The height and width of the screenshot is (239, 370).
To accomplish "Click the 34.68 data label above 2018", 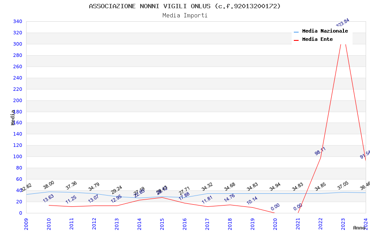I will 230,187.
